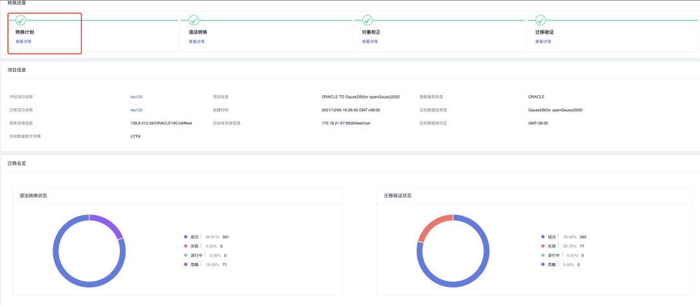The width and height of the screenshot is (700, 305).
Task: Click source connection 139.9.213.55/ORACLE19C/c##test
Action: (x=161, y=123)
